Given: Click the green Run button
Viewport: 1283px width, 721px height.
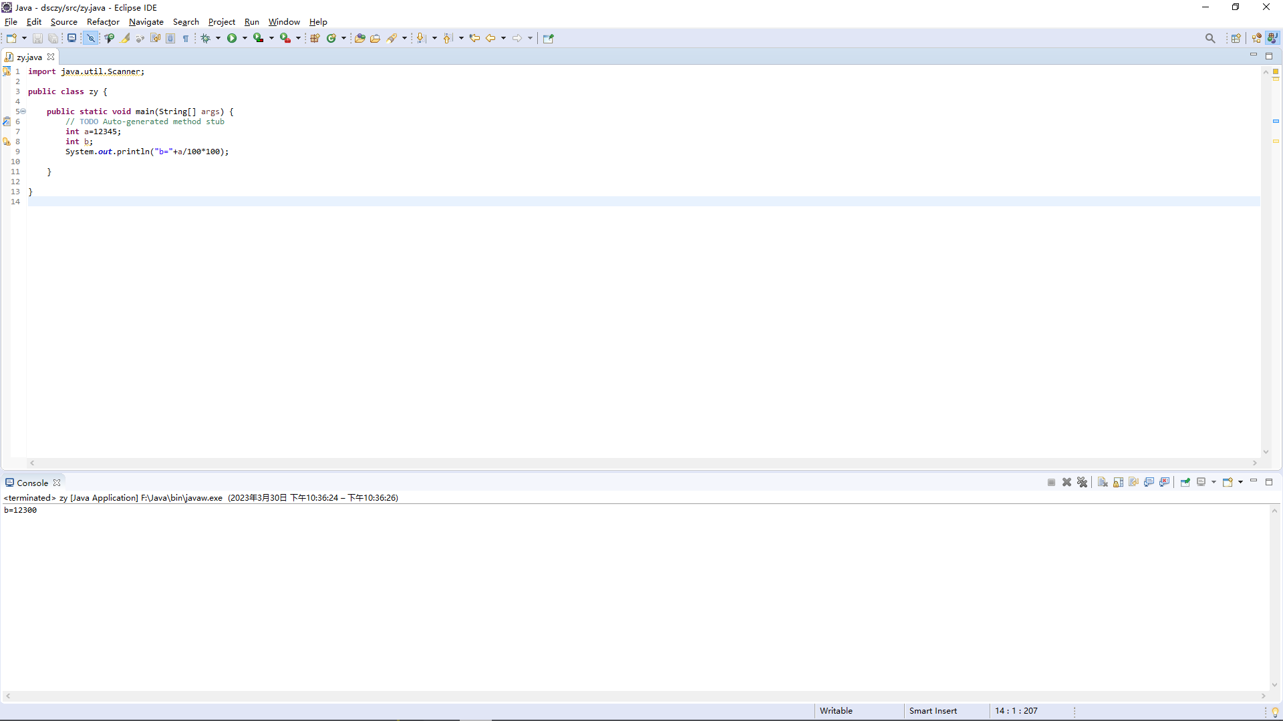Looking at the screenshot, I should click(232, 38).
